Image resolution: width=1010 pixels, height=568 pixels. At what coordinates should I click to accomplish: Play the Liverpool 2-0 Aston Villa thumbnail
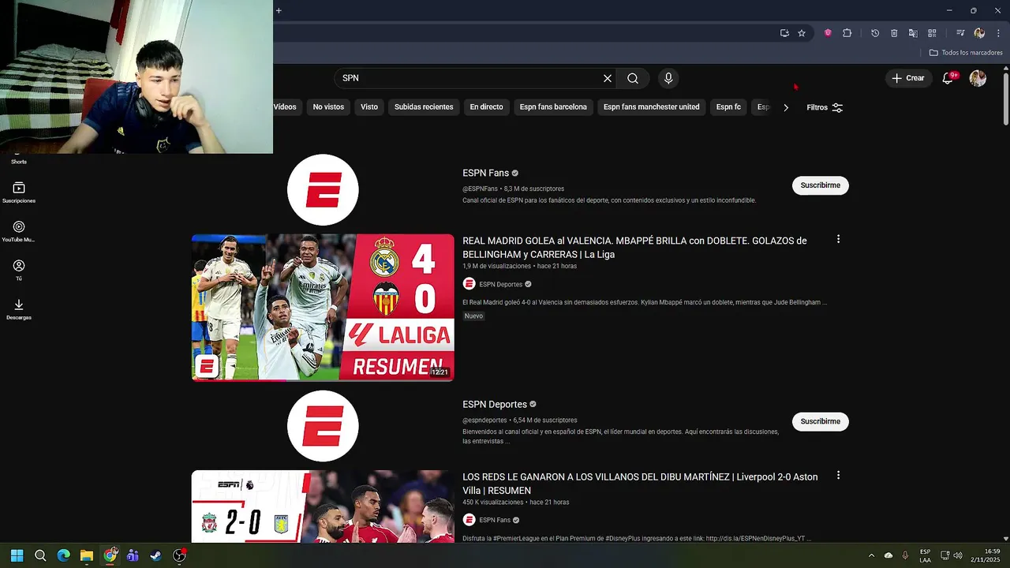click(x=323, y=506)
